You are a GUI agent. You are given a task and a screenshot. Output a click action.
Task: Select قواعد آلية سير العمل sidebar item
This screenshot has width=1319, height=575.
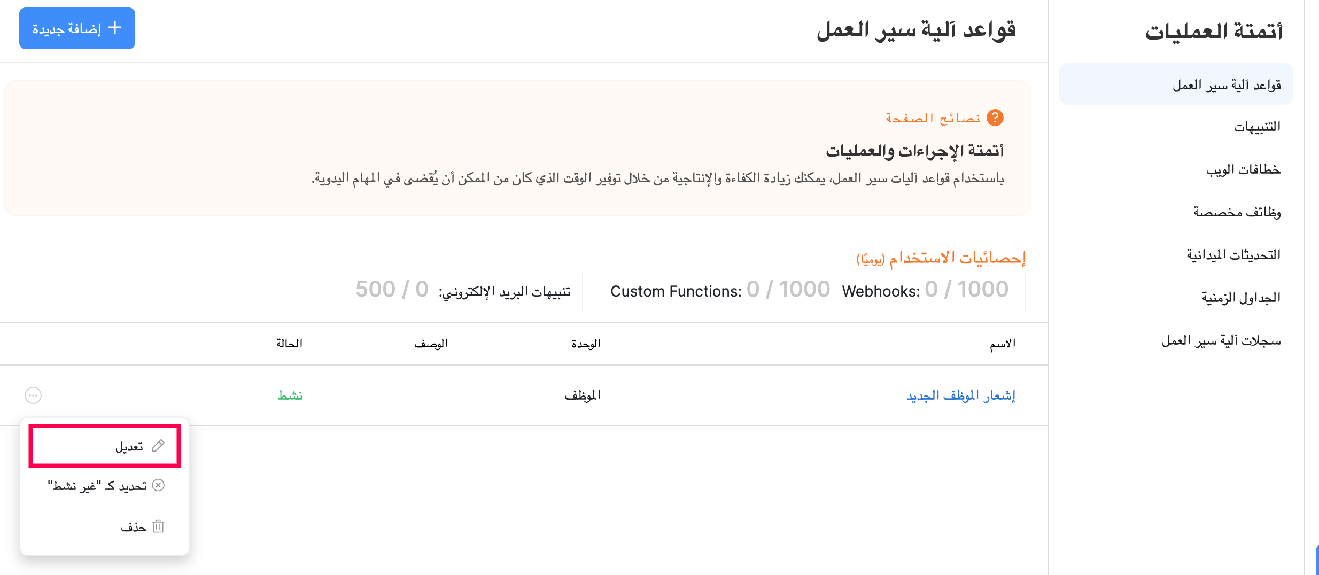coord(1227,85)
